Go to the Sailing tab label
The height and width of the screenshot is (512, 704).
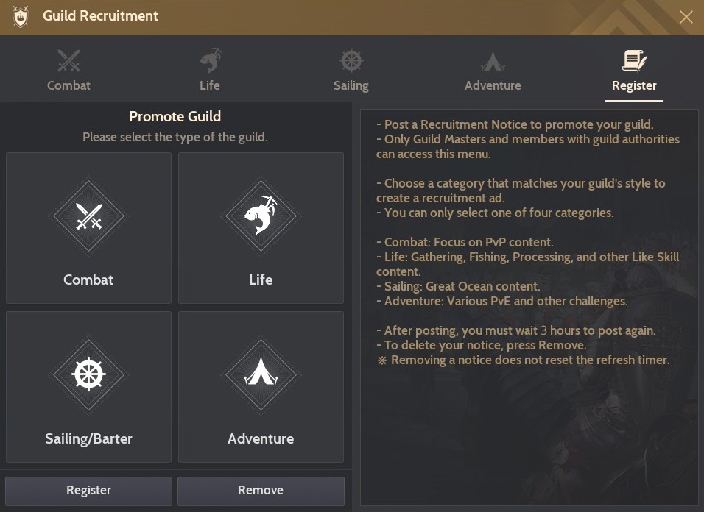[x=351, y=85]
